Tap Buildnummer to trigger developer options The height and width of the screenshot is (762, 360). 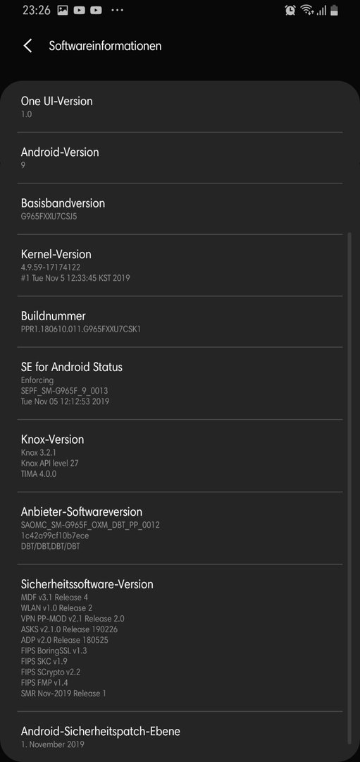(180, 322)
